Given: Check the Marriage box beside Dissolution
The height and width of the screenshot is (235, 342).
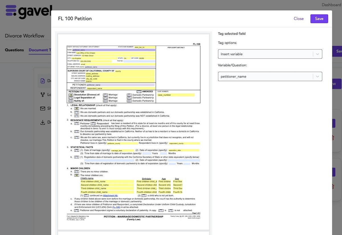Looking at the screenshot, I should tap(105, 95).
